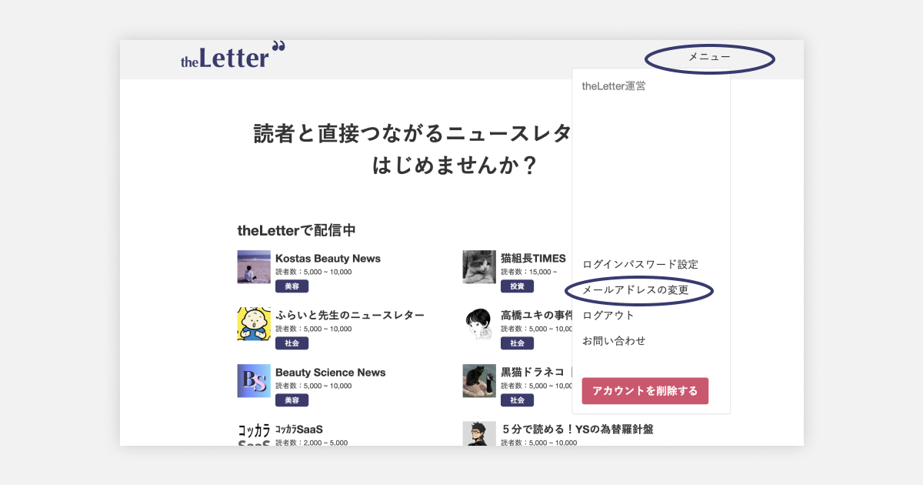Open the Kostas Beauty News newsletter title

tap(328, 259)
